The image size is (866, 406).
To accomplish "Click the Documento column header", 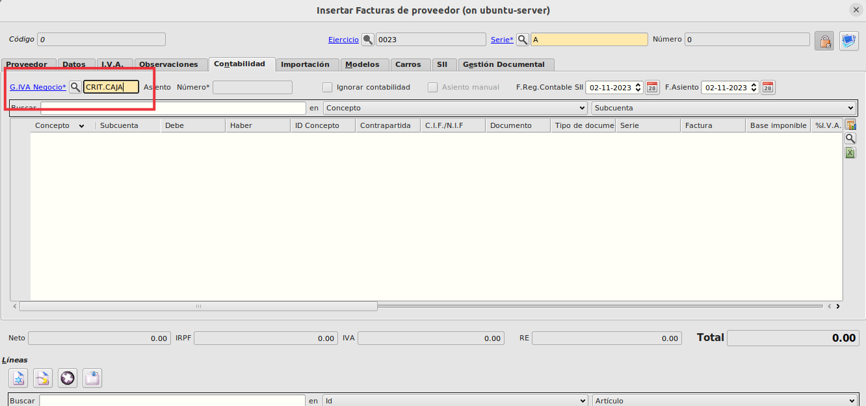I will click(518, 125).
